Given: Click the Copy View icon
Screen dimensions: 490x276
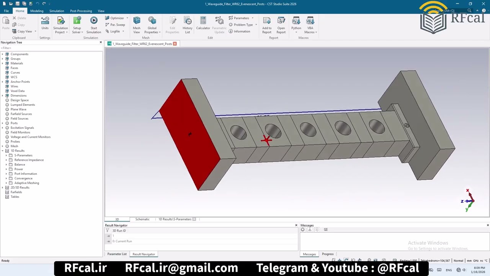Looking at the screenshot, I should tap(14, 31).
